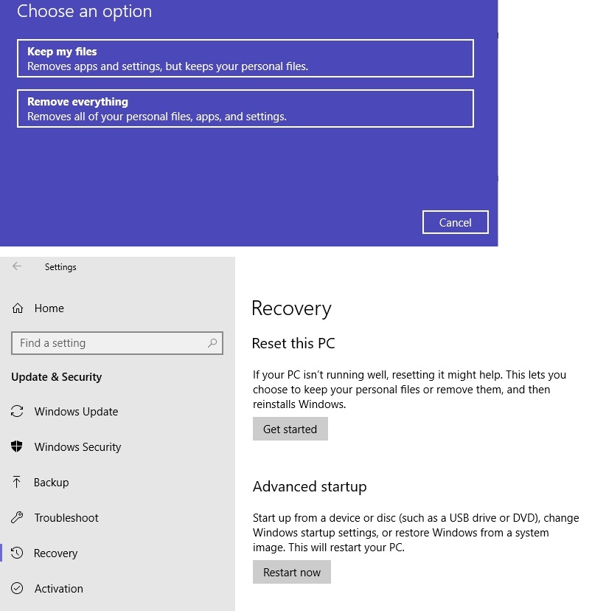592x611 pixels.
Task: Click the Troubleshoot wrench icon
Action: coord(17,517)
